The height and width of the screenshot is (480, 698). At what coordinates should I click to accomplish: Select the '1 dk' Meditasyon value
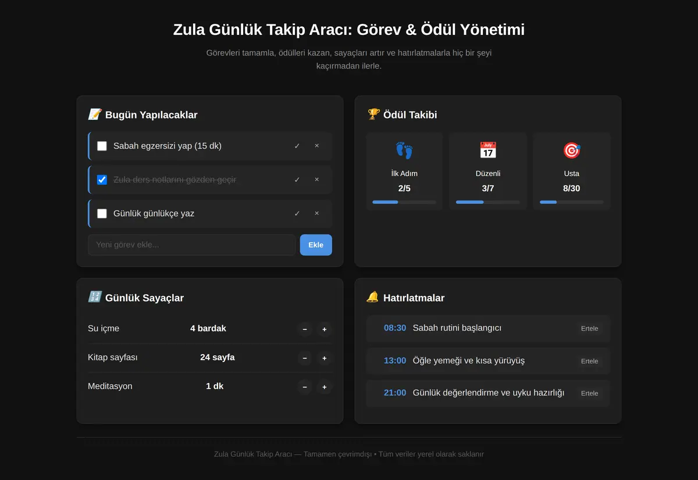[x=215, y=386]
